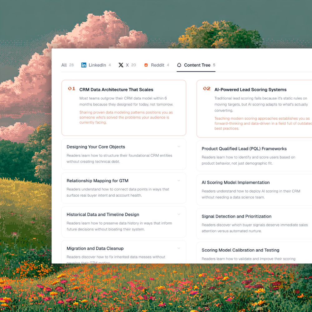Click the orange text starting 'Sharing proven data modeling'
312x312 pixels.
[126, 117]
